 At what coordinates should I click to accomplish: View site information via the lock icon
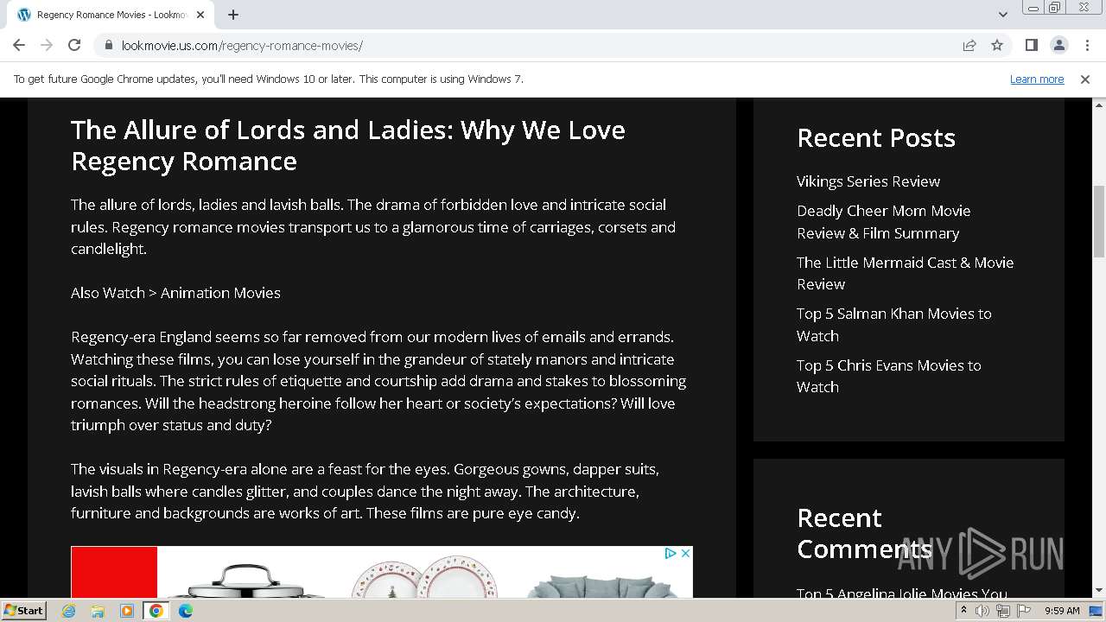[x=108, y=45]
